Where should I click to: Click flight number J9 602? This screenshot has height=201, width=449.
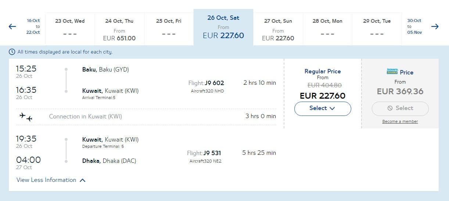[x=214, y=83]
